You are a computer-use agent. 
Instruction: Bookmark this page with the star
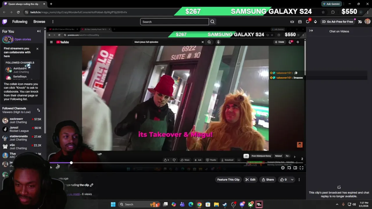pyautogui.click(x=323, y=12)
